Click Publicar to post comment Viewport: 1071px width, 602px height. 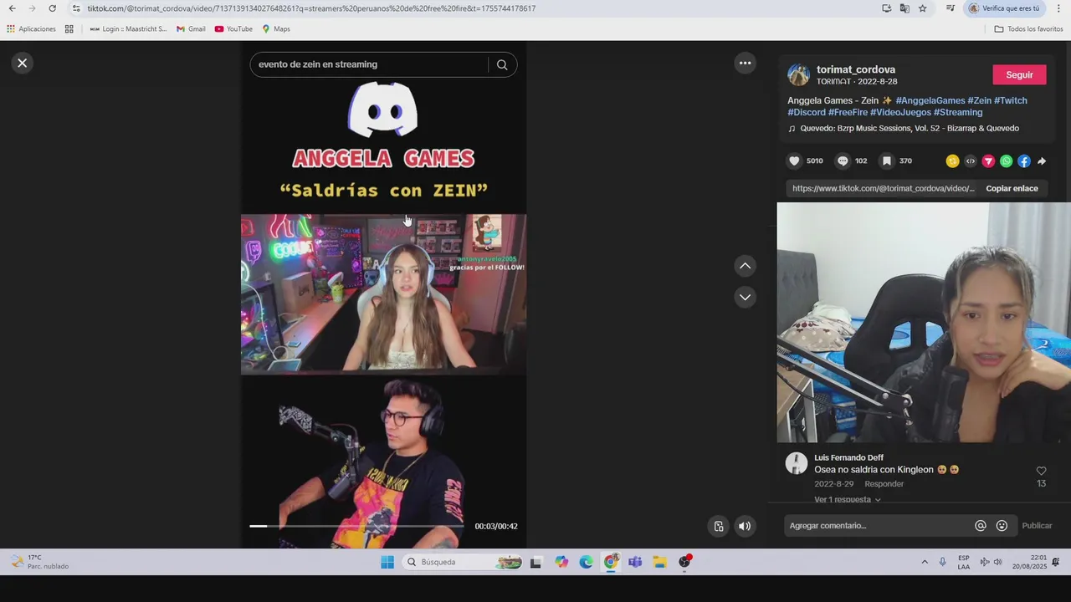tap(1037, 526)
